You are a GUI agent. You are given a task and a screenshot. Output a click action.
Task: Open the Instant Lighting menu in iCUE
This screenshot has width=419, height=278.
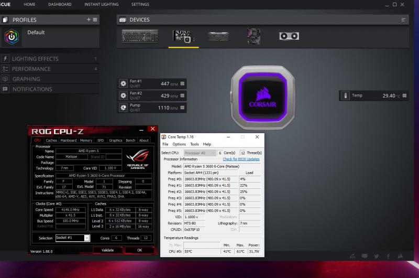click(101, 4)
